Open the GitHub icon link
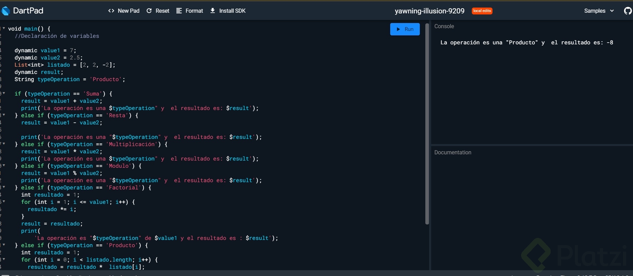 tap(627, 11)
